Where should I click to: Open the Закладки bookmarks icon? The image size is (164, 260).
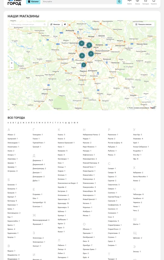click(x=146, y=2)
